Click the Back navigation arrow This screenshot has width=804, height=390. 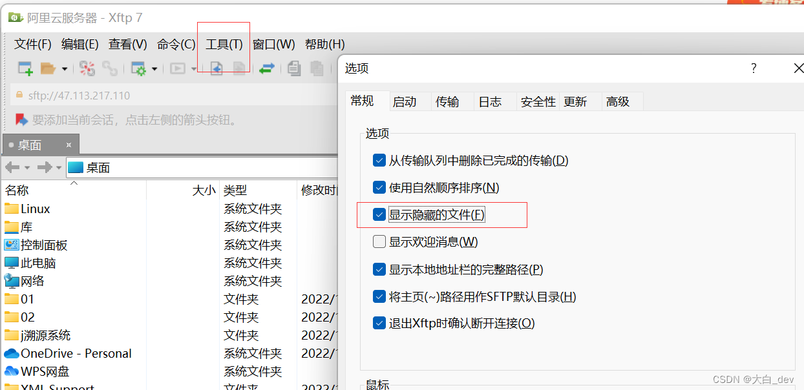[x=12, y=167]
